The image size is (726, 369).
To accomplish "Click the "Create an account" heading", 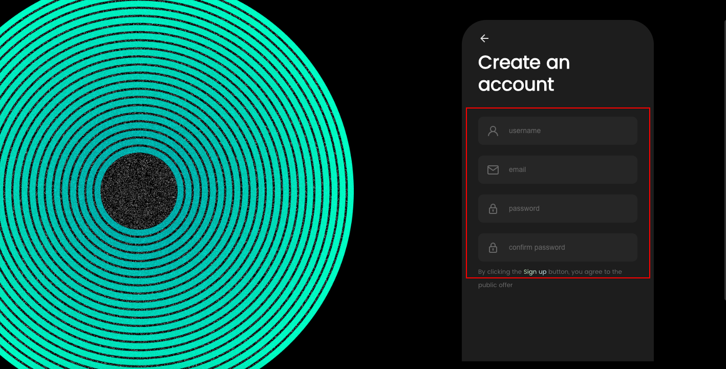I will (x=523, y=73).
